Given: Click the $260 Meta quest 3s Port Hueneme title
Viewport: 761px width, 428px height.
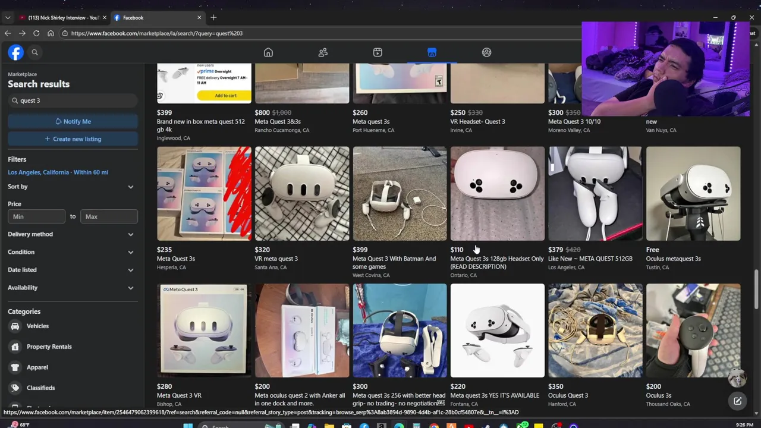Looking at the screenshot, I should 371,121.
